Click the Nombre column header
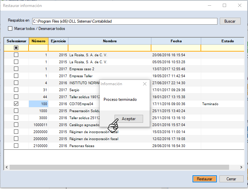 click(x=110, y=41)
